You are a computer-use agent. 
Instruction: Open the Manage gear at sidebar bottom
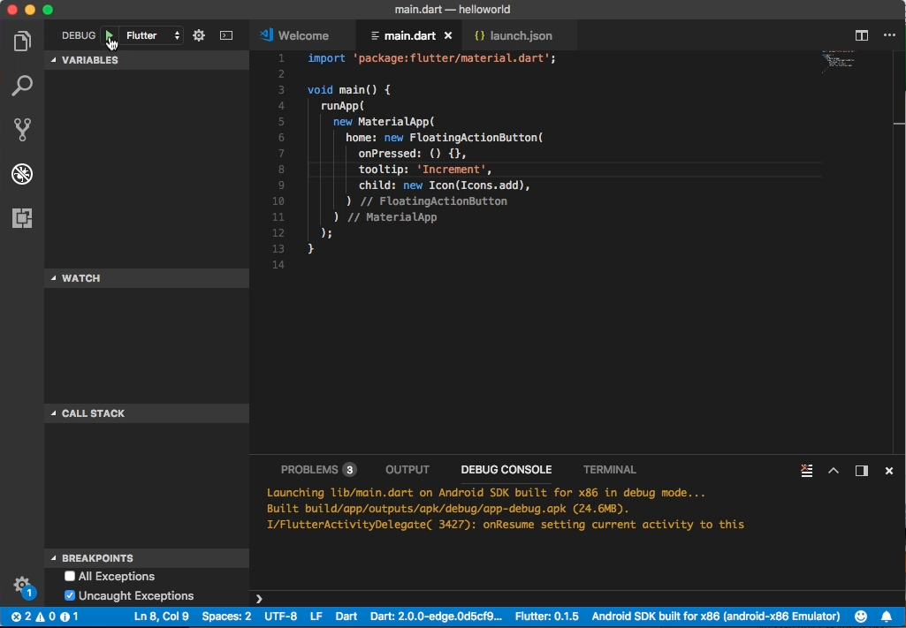tap(22, 584)
